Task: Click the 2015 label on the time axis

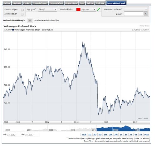Action: 76,122
